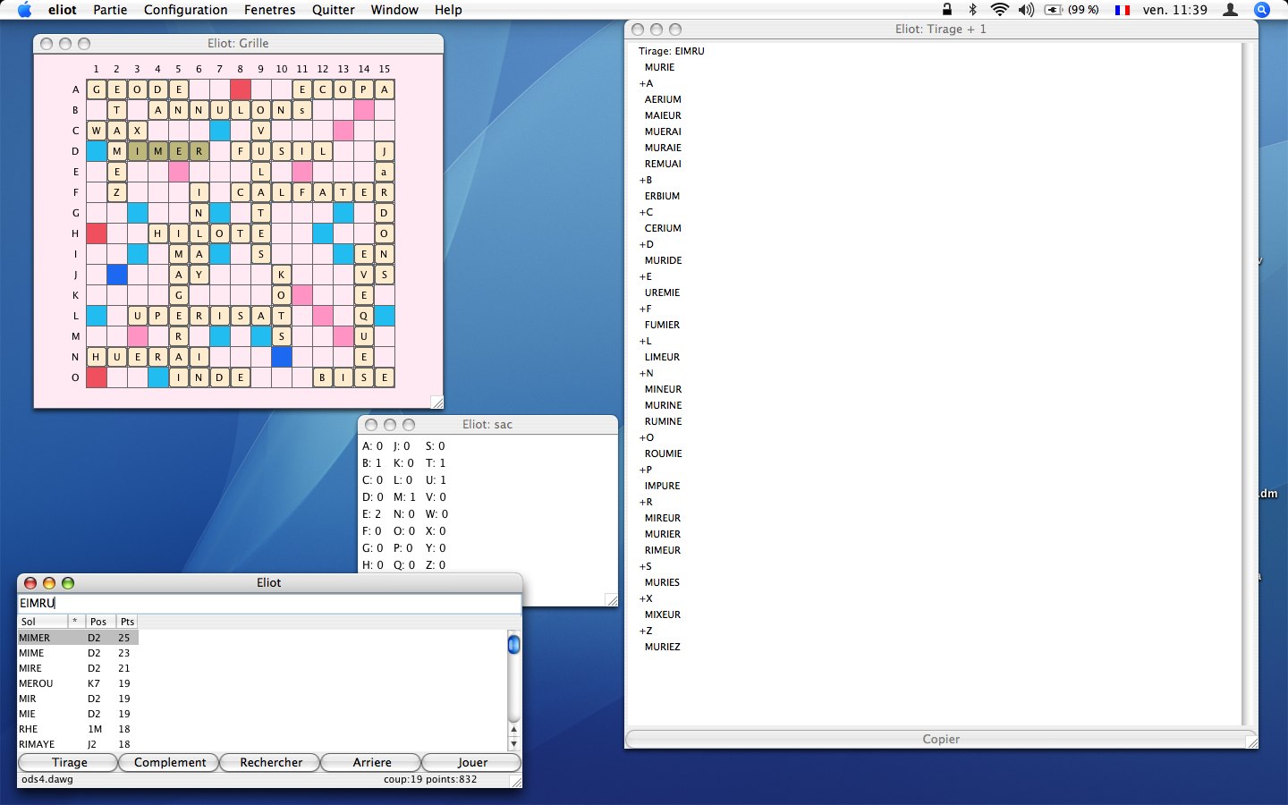
Task: Click the volume speaker icon
Action: (x=1026, y=10)
